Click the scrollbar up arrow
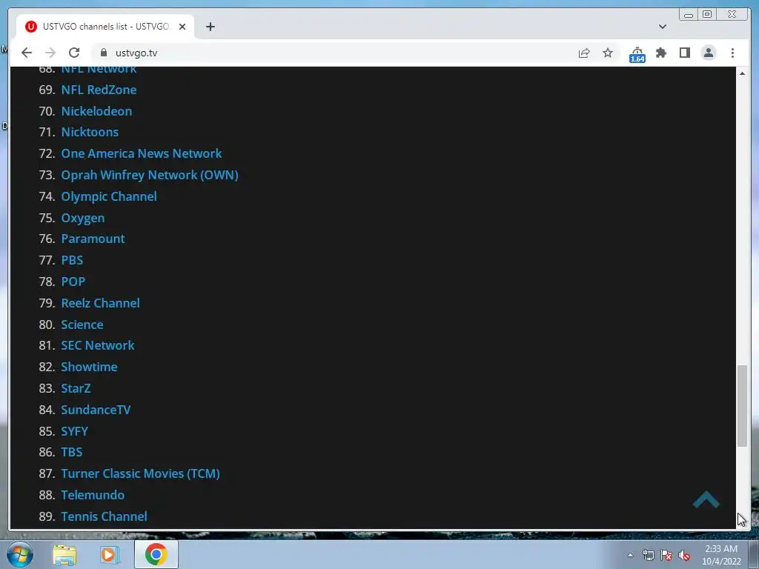Screen dimensions: 759x569 (x=742, y=73)
